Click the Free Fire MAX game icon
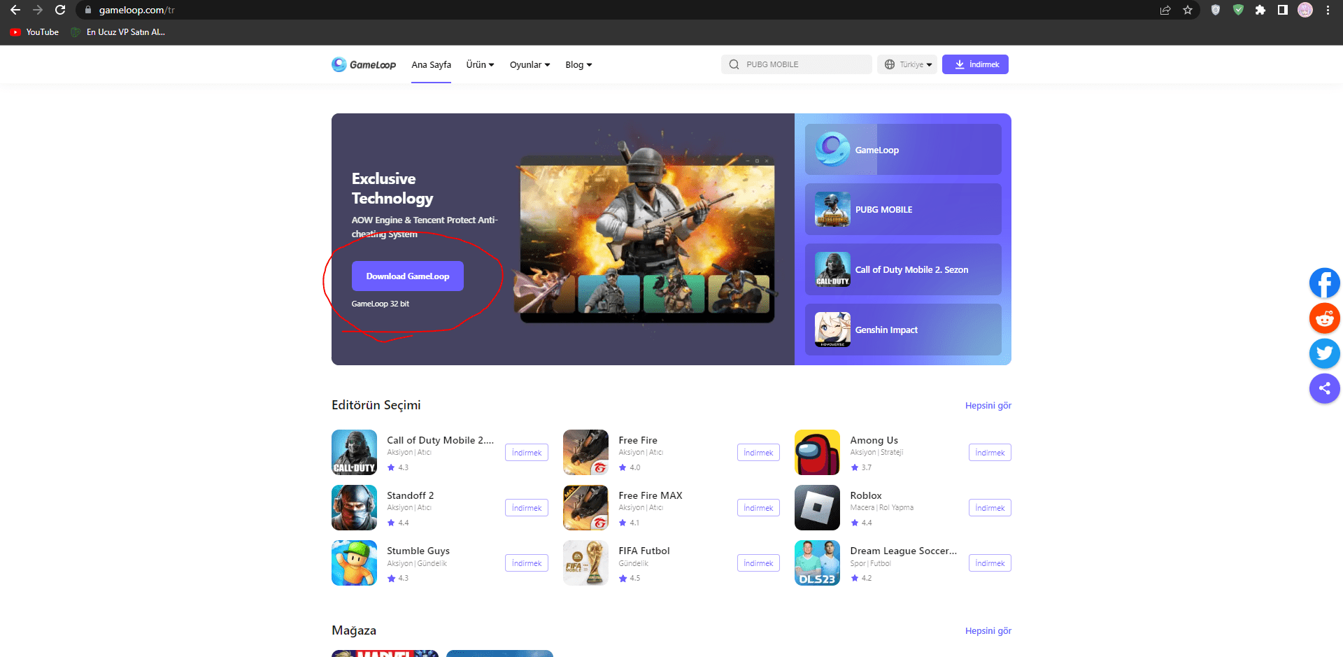 585,508
